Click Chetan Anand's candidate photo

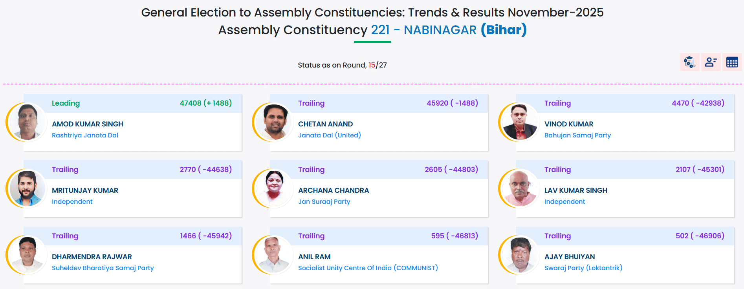pos(273,122)
